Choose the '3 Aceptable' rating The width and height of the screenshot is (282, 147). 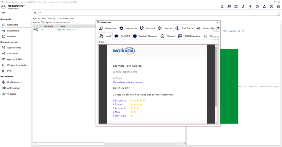[120, 108]
